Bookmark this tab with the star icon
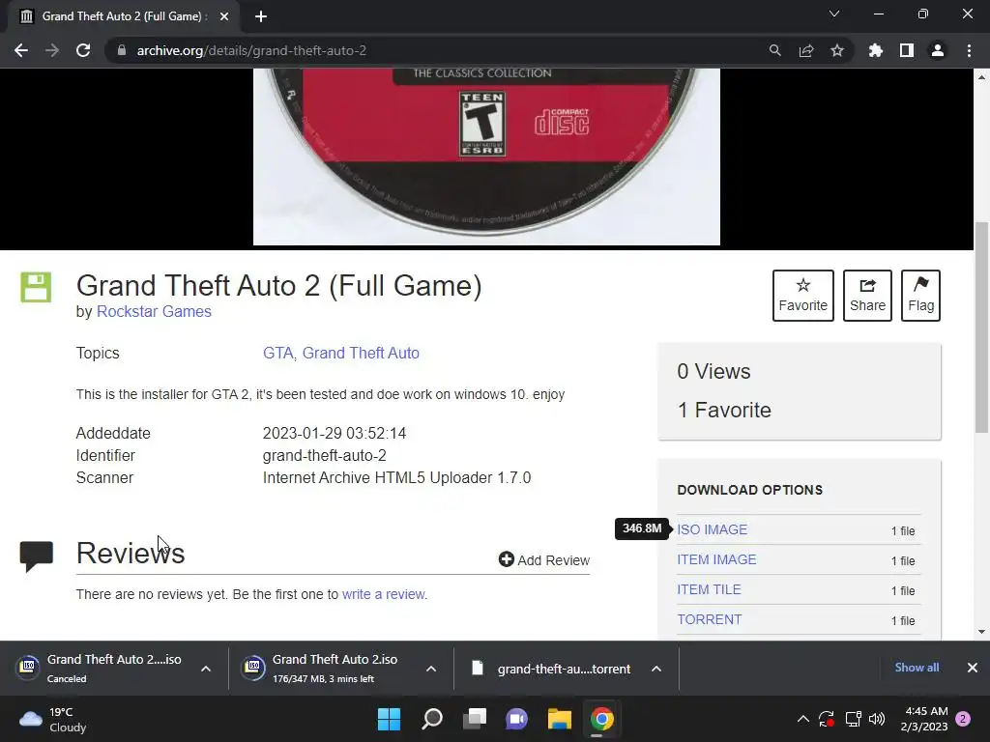This screenshot has width=990, height=742. click(837, 50)
